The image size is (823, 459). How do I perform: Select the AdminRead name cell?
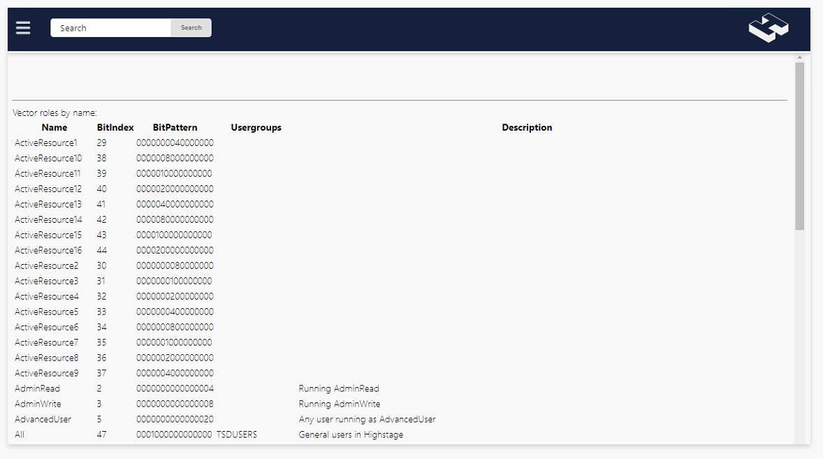click(37, 388)
